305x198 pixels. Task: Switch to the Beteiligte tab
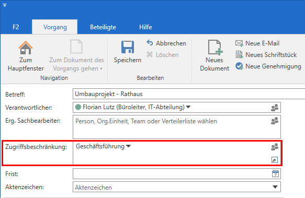pos(103,27)
